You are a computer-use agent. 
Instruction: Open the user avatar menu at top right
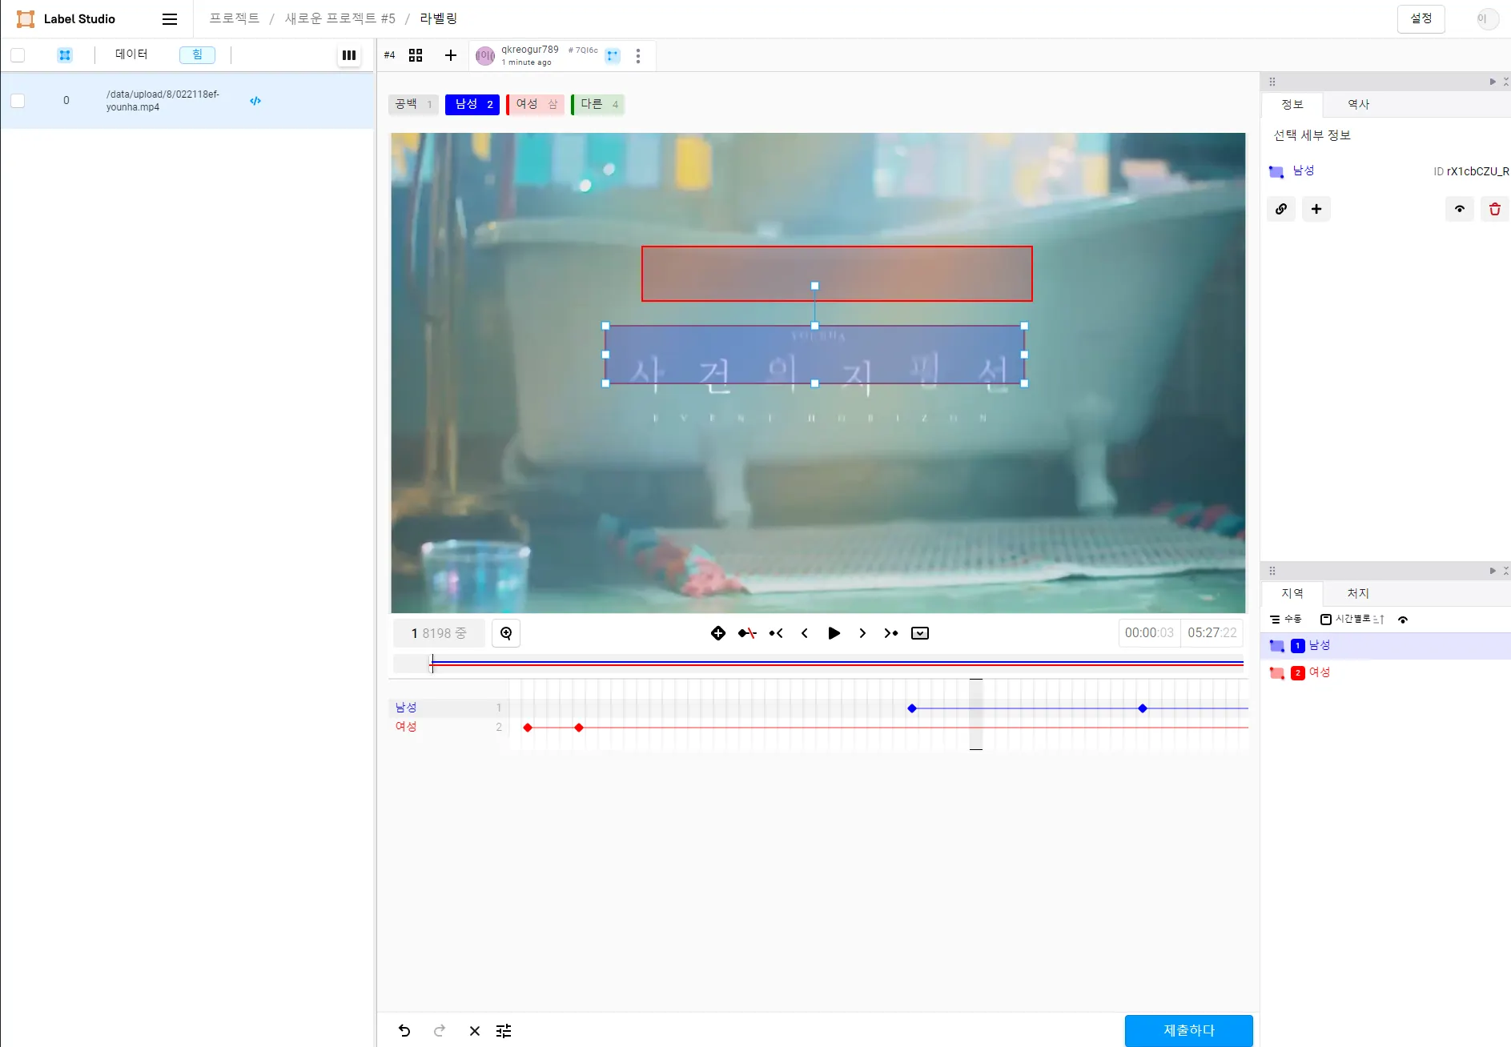pyautogui.click(x=1487, y=19)
